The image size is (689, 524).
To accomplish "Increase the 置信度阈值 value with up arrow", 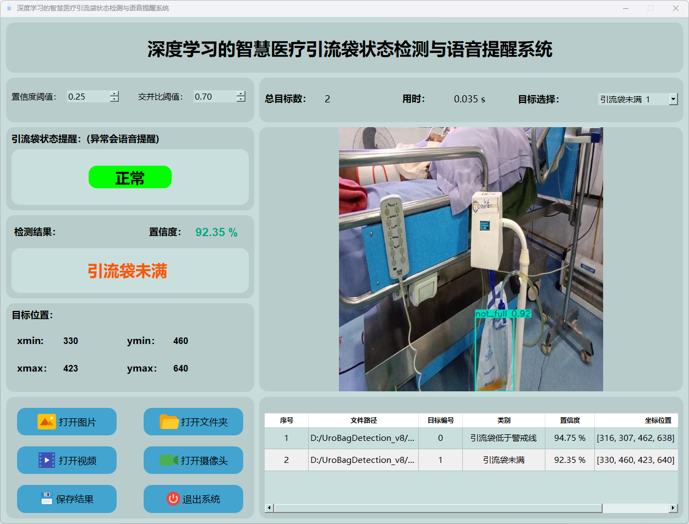I will 114,94.
